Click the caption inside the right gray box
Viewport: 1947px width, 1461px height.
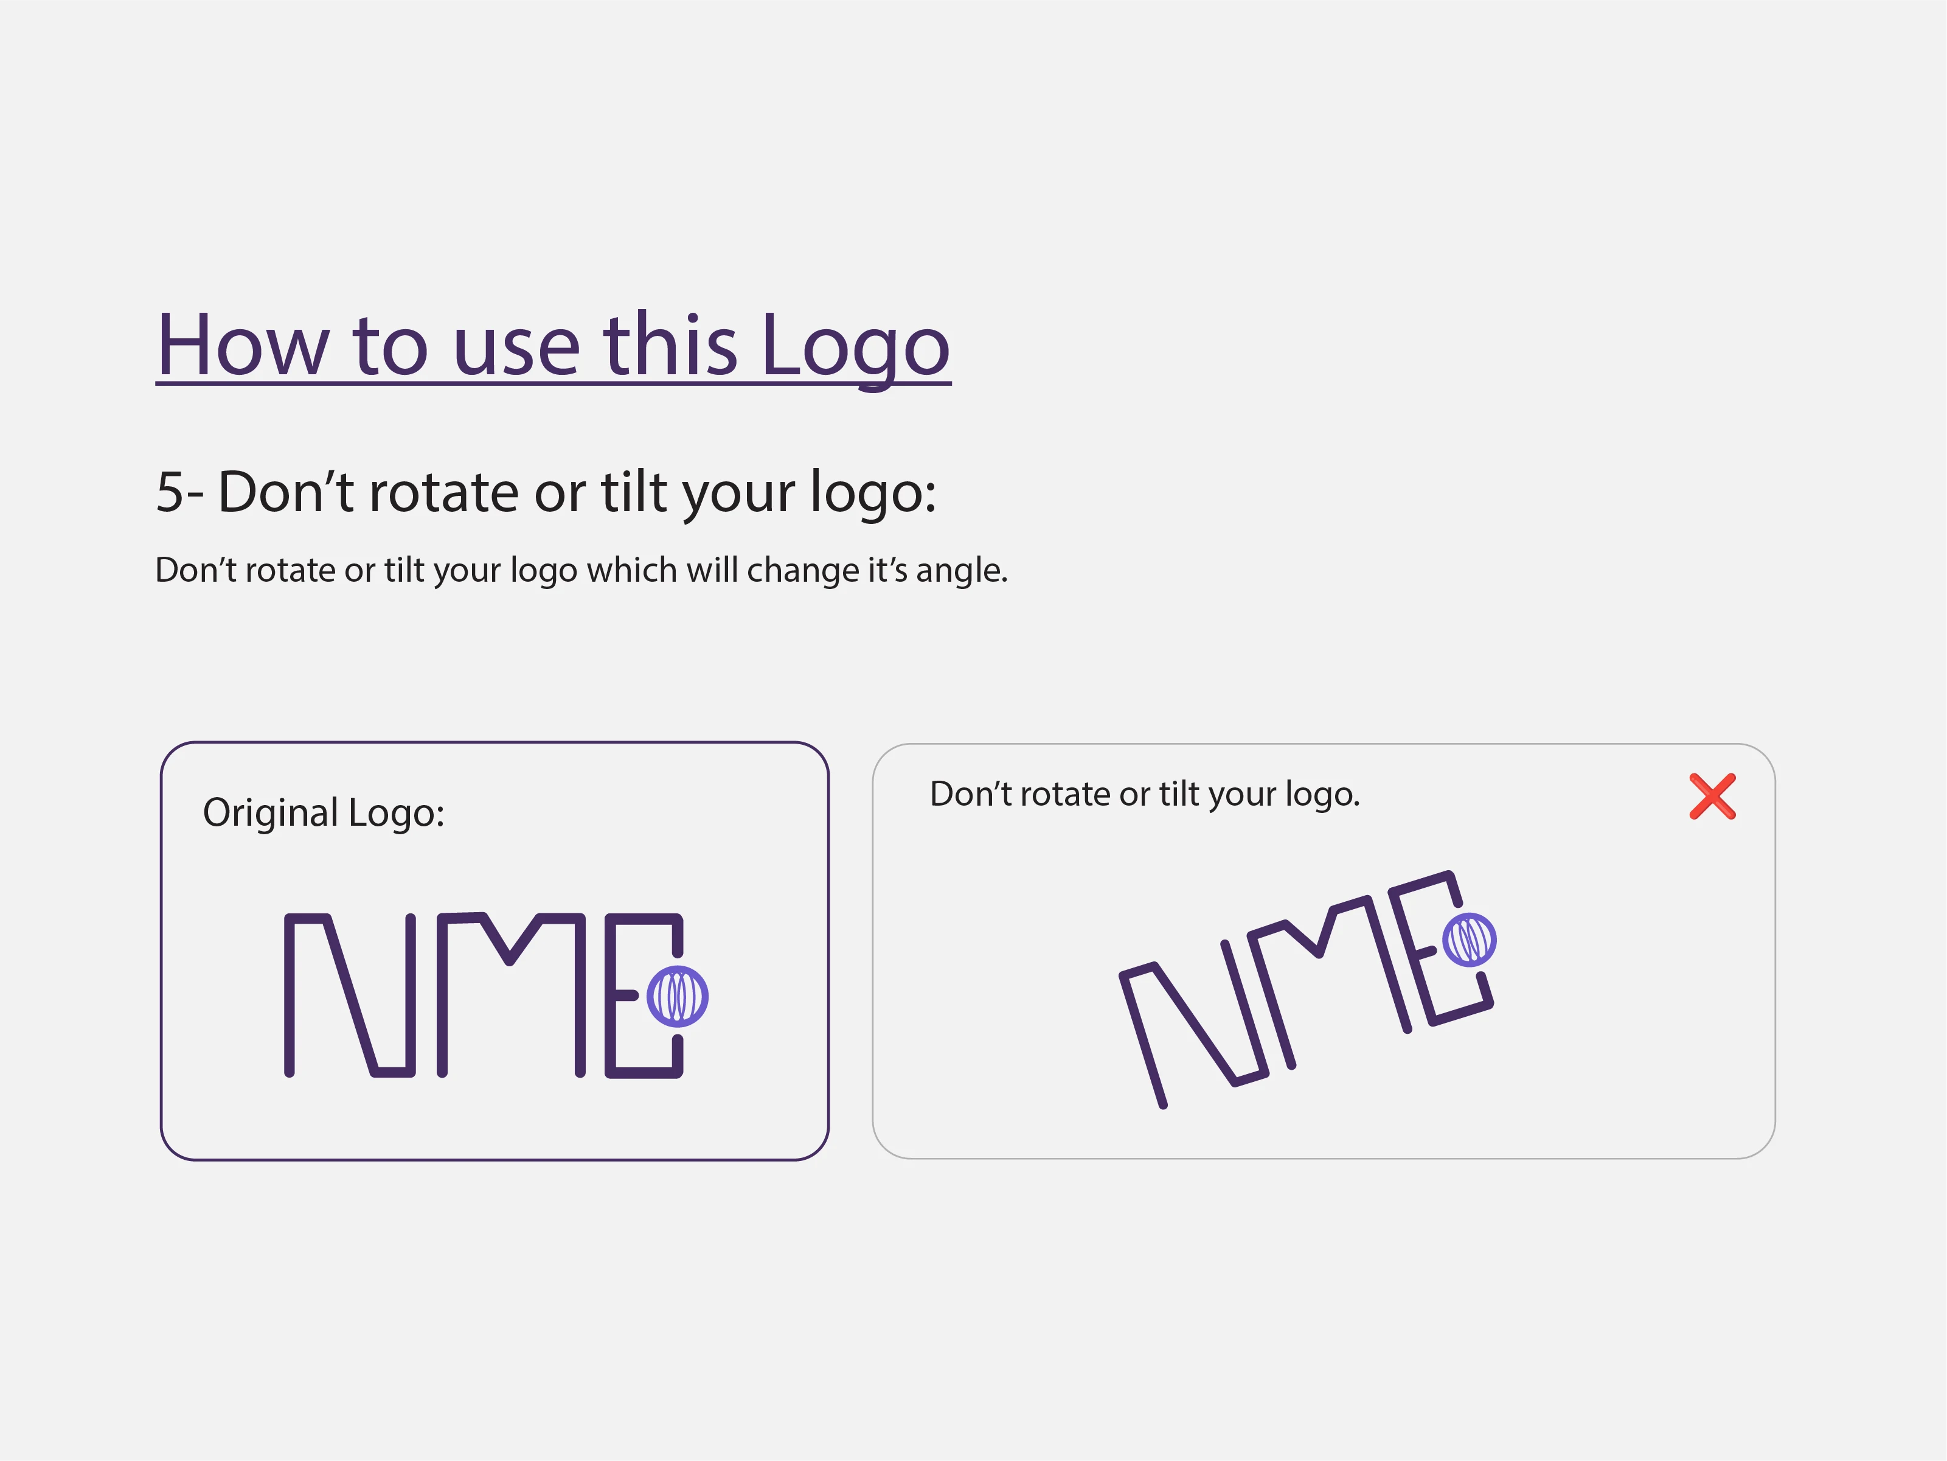tap(1144, 793)
